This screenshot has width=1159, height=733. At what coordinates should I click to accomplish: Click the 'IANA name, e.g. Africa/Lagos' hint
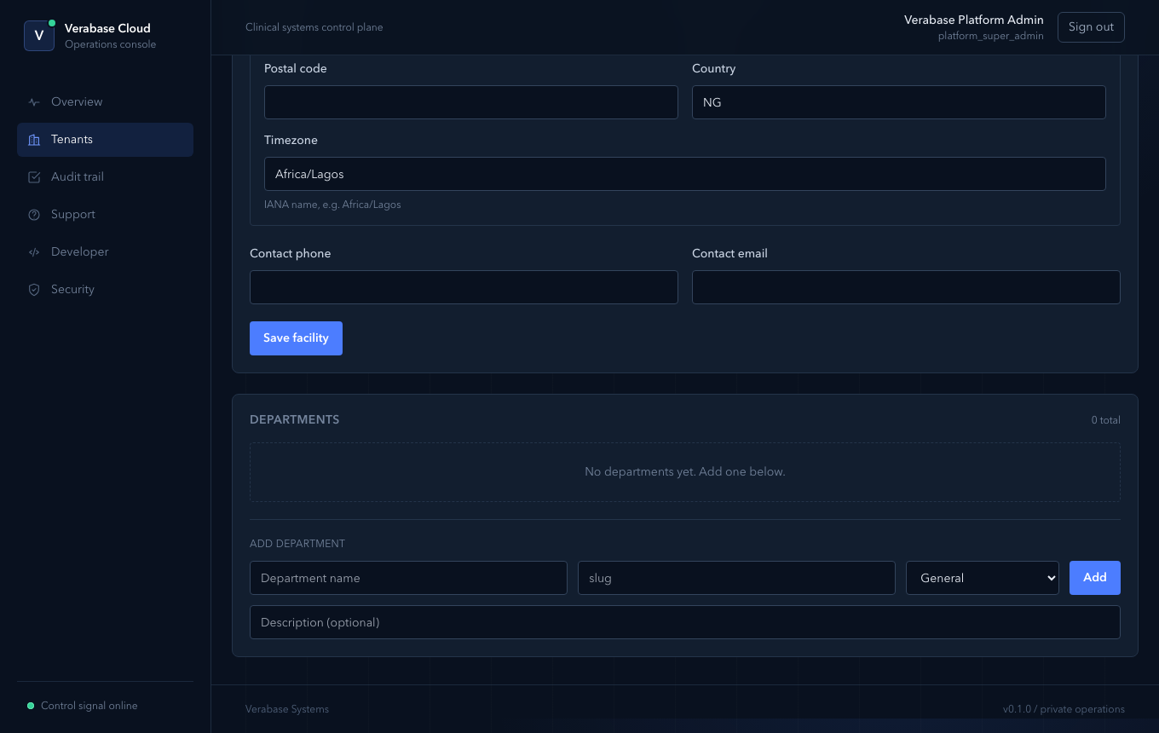[332, 205]
